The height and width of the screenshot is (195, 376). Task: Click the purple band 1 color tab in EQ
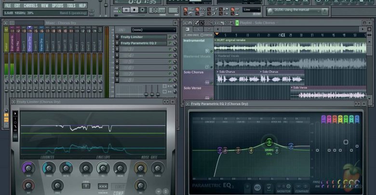pyautogui.click(x=323, y=119)
